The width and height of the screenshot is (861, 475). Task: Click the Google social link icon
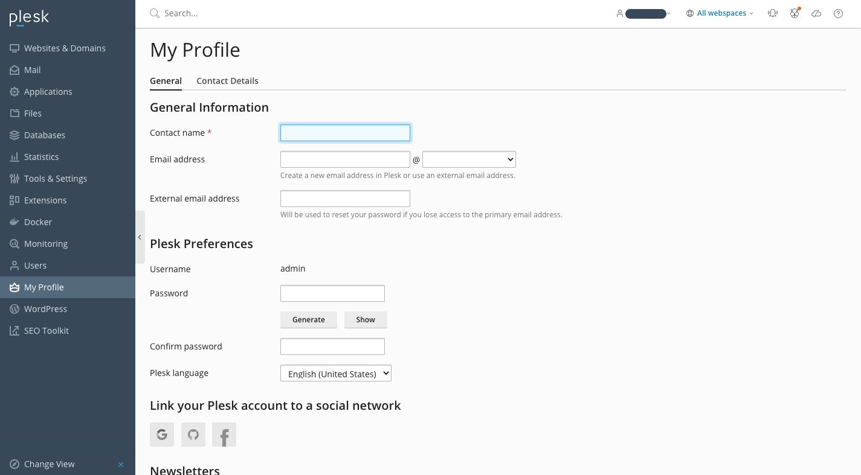pyautogui.click(x=162, y=435)
